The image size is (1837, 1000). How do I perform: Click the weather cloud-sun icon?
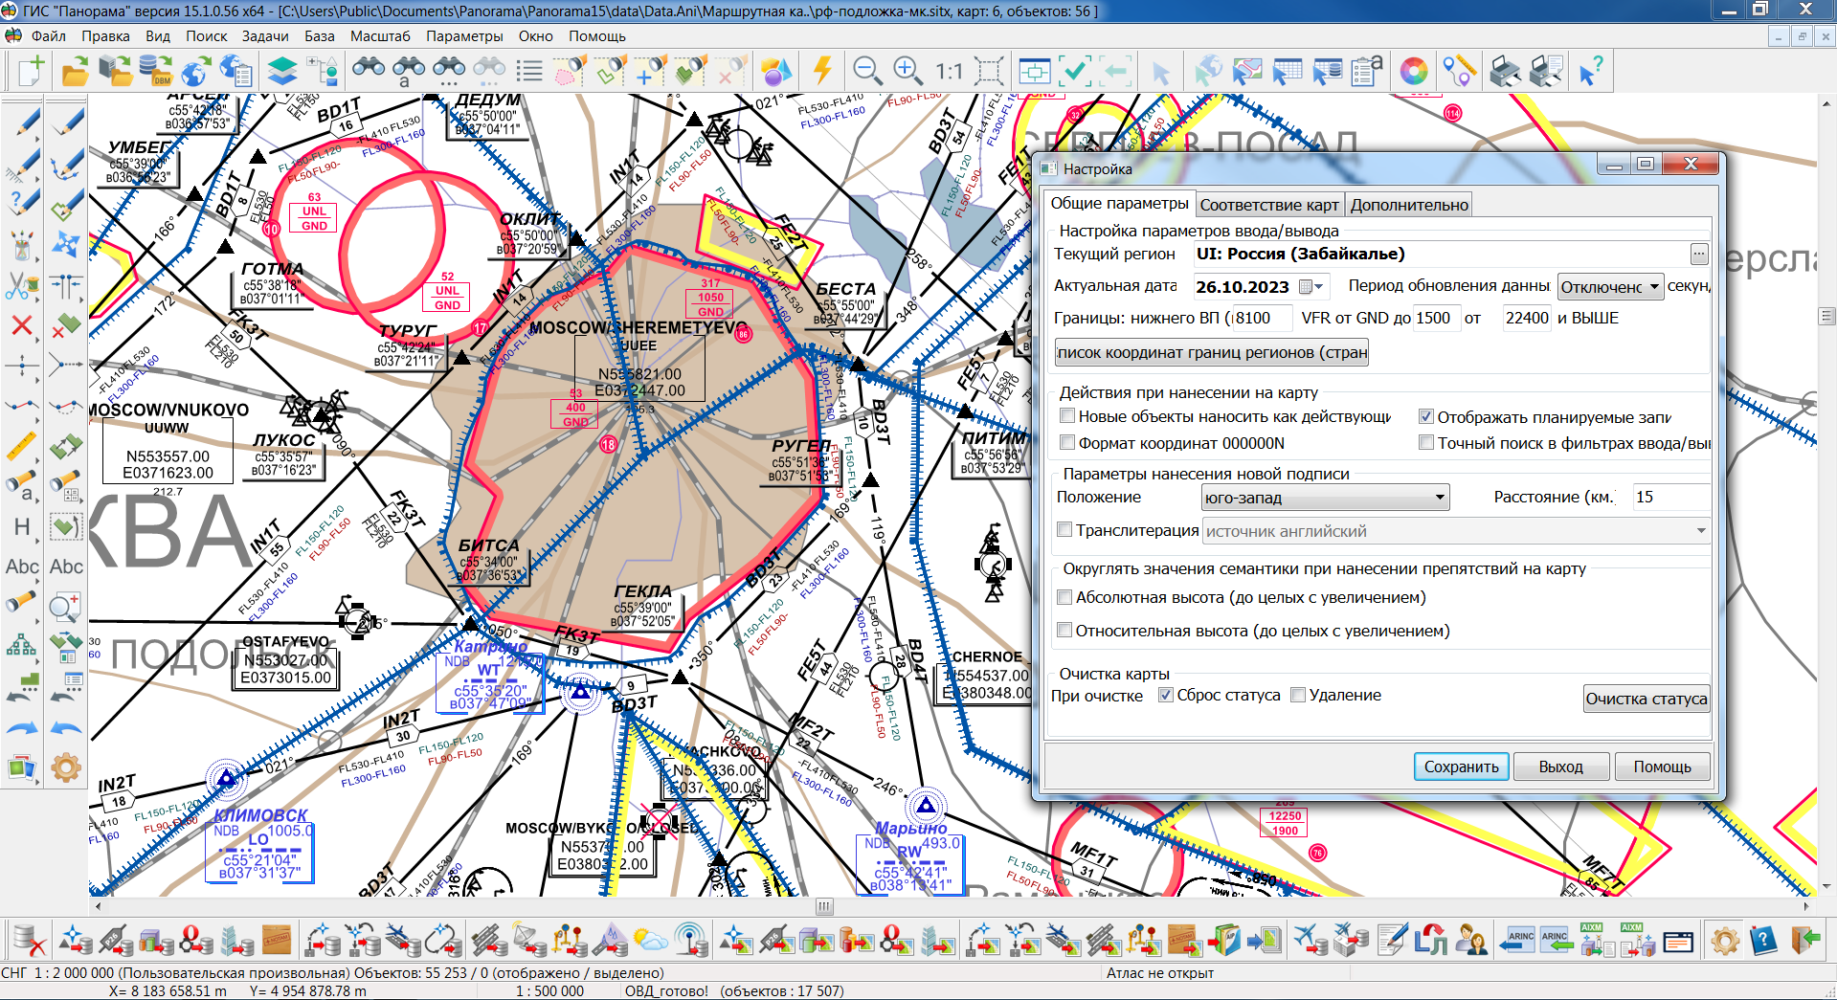pos(650,940)
